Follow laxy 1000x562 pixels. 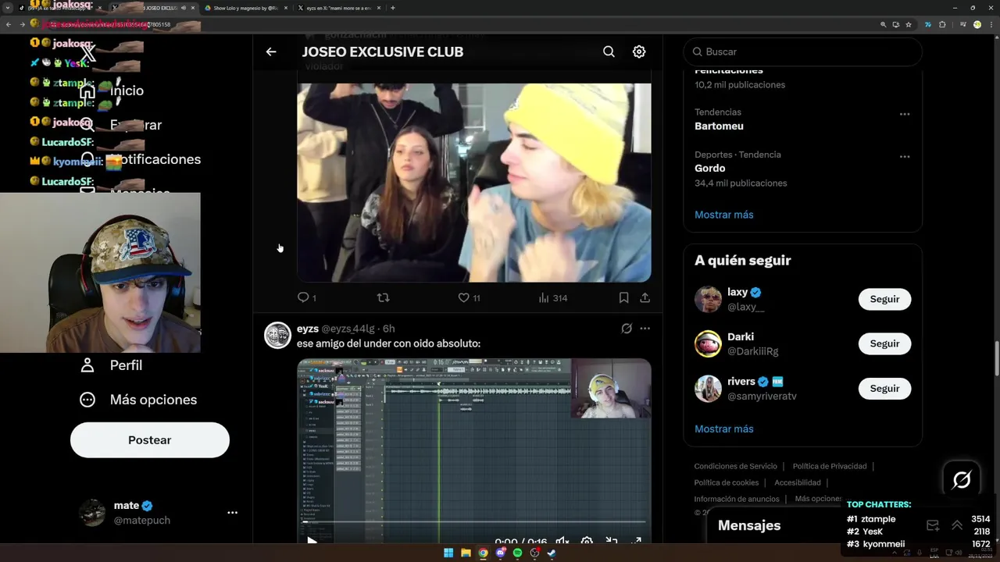click(x=884, y=299)
